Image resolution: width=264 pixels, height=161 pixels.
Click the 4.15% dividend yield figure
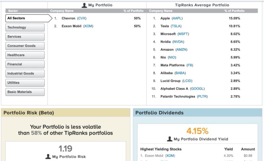point(197,131)
